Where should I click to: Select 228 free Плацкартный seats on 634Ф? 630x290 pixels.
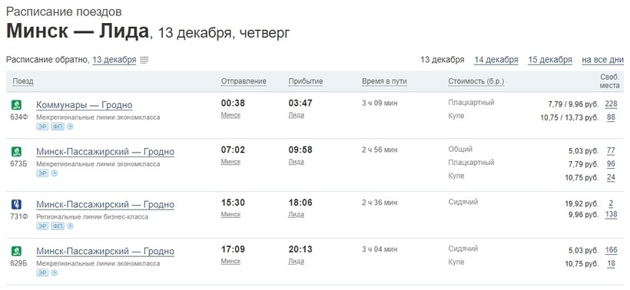pos(611,104)
